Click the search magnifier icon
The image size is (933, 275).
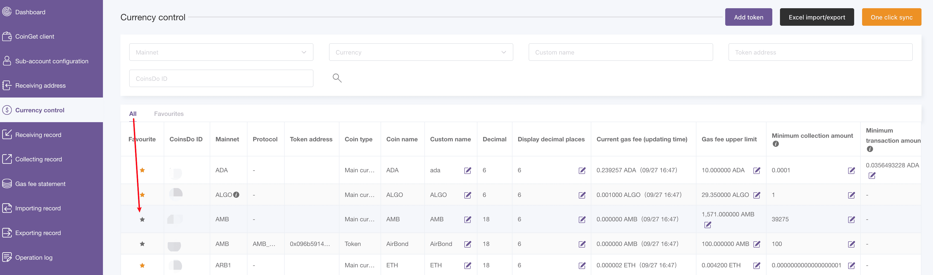(x=337, y=78)
